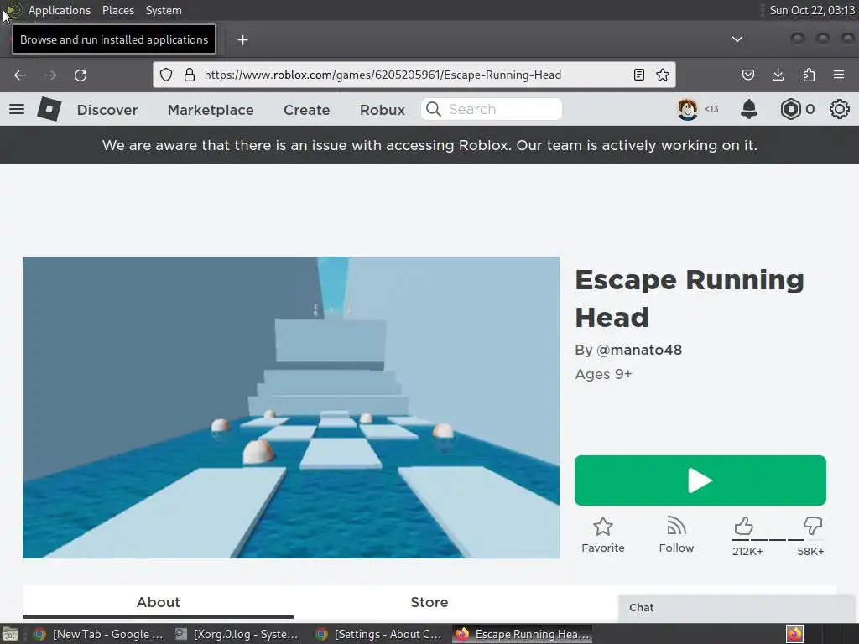Open creator @manato48 profile link
The width and height of the screenshot is (859, 644).
pyautogui.click(x=638, y=350)
